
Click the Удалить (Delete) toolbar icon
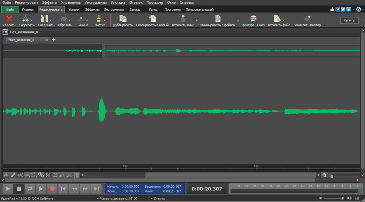pos(9,20)
